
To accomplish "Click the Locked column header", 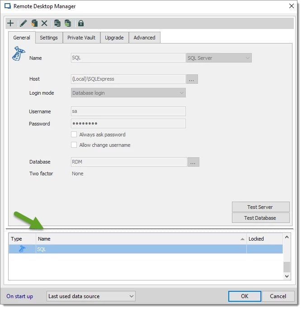I will tap(265, 240).
